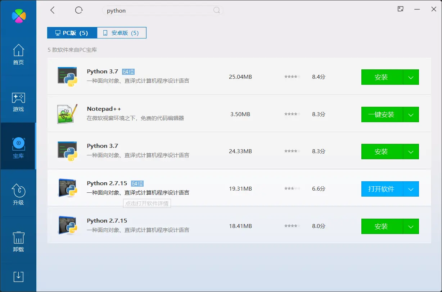Click the 64位 badge beside Python 2.7.15

coord(137,183)
